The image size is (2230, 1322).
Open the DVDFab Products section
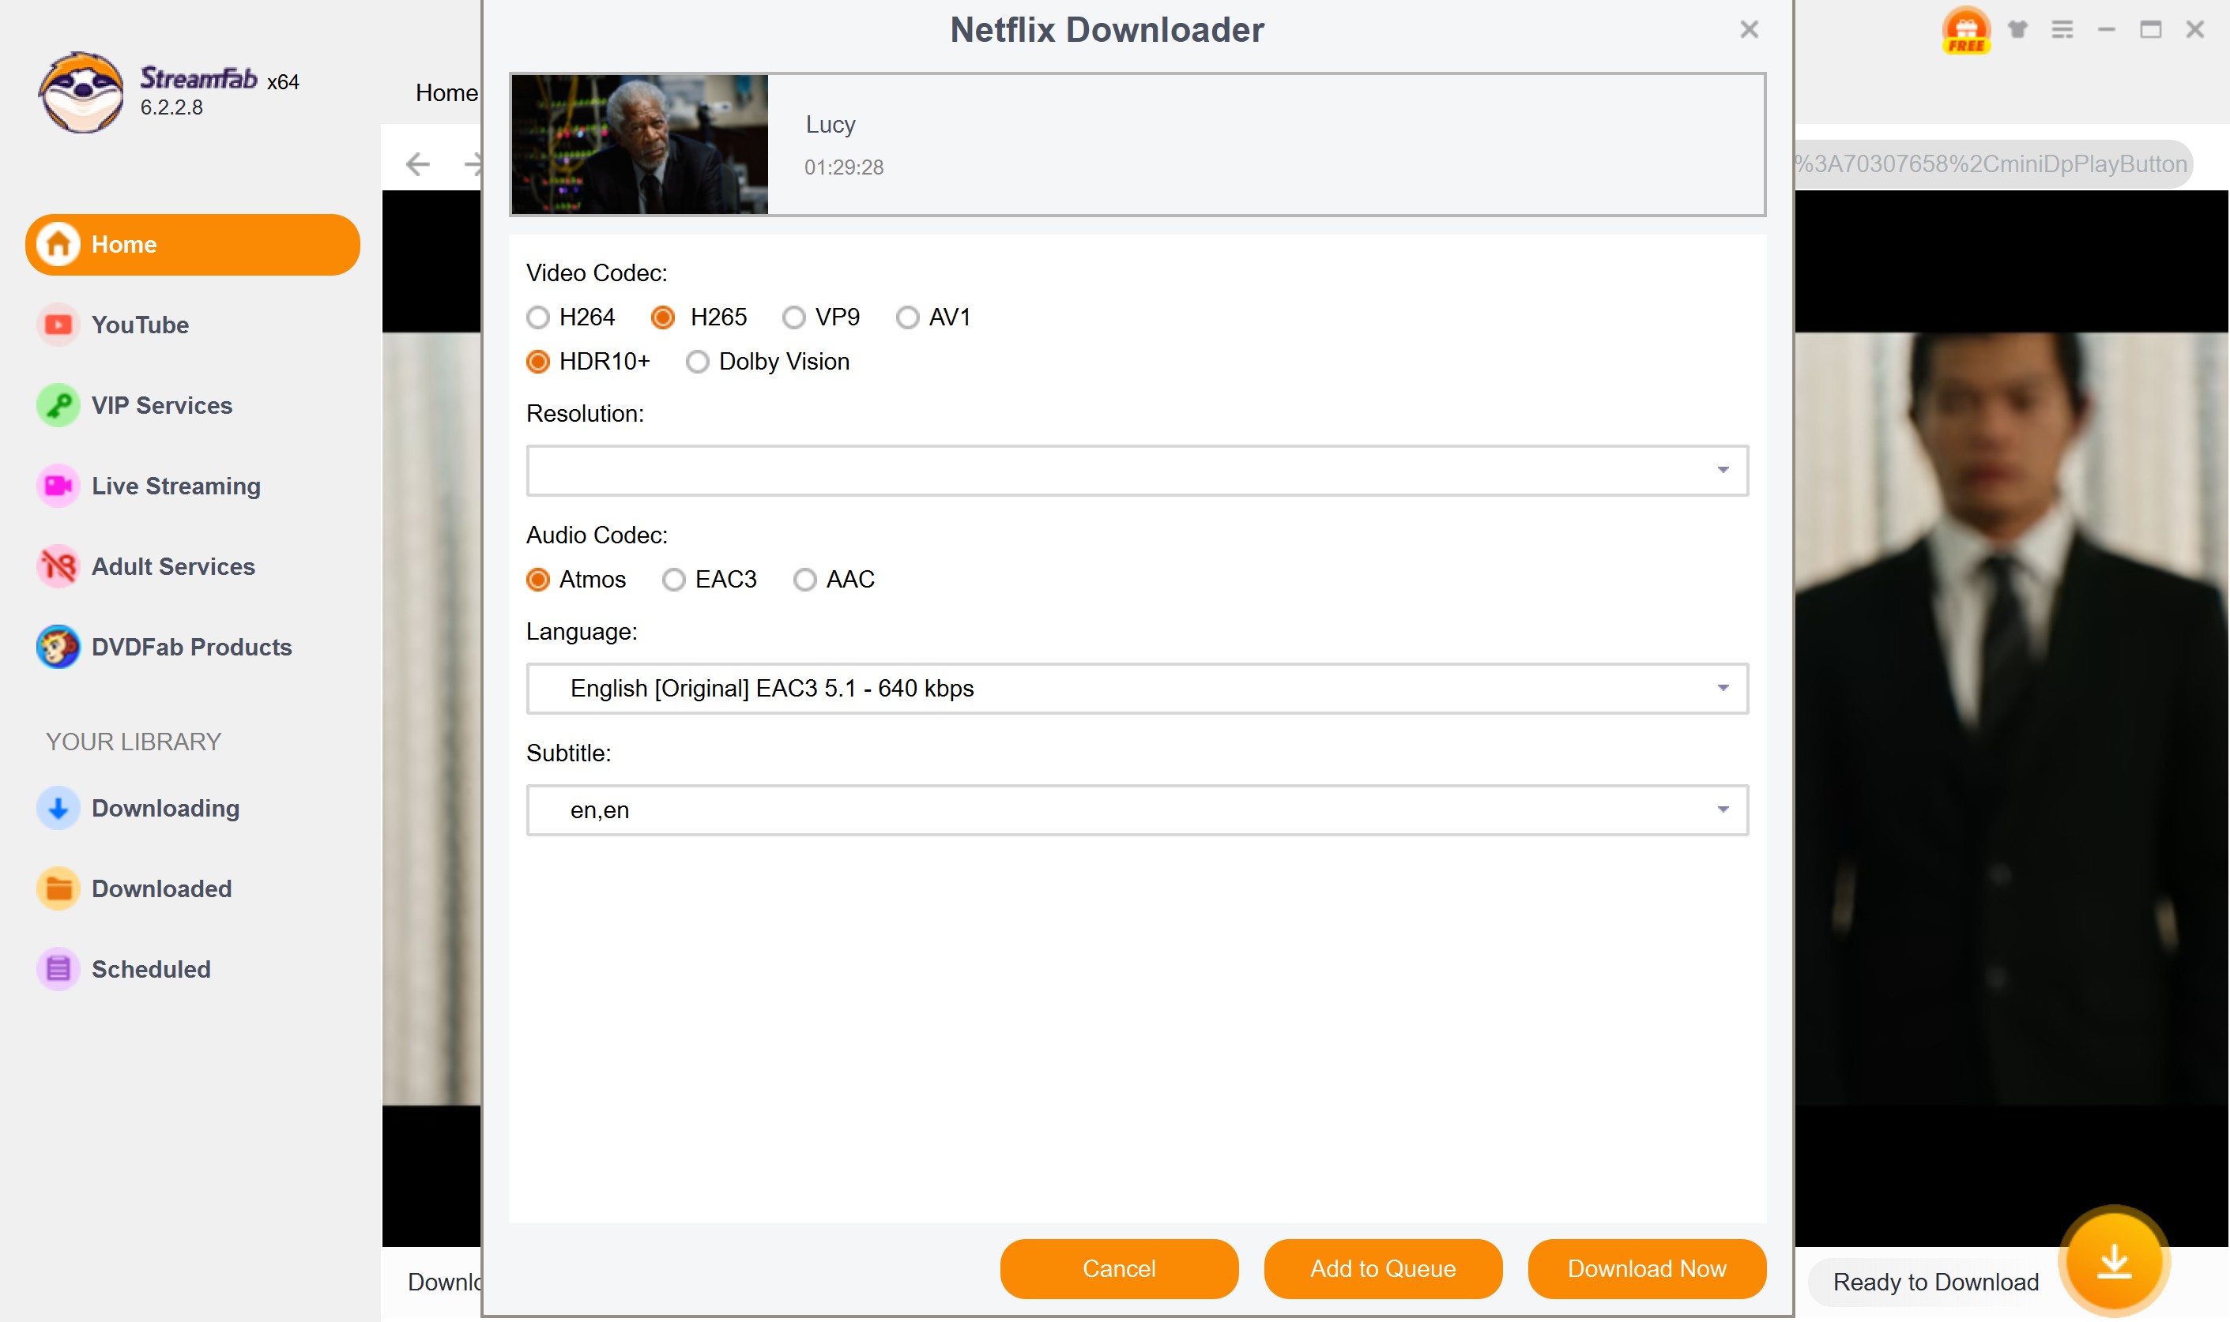(190, 647)
